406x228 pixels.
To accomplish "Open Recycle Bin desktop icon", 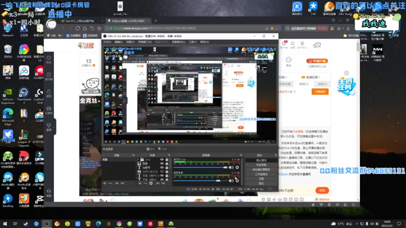I will [8, 51].
